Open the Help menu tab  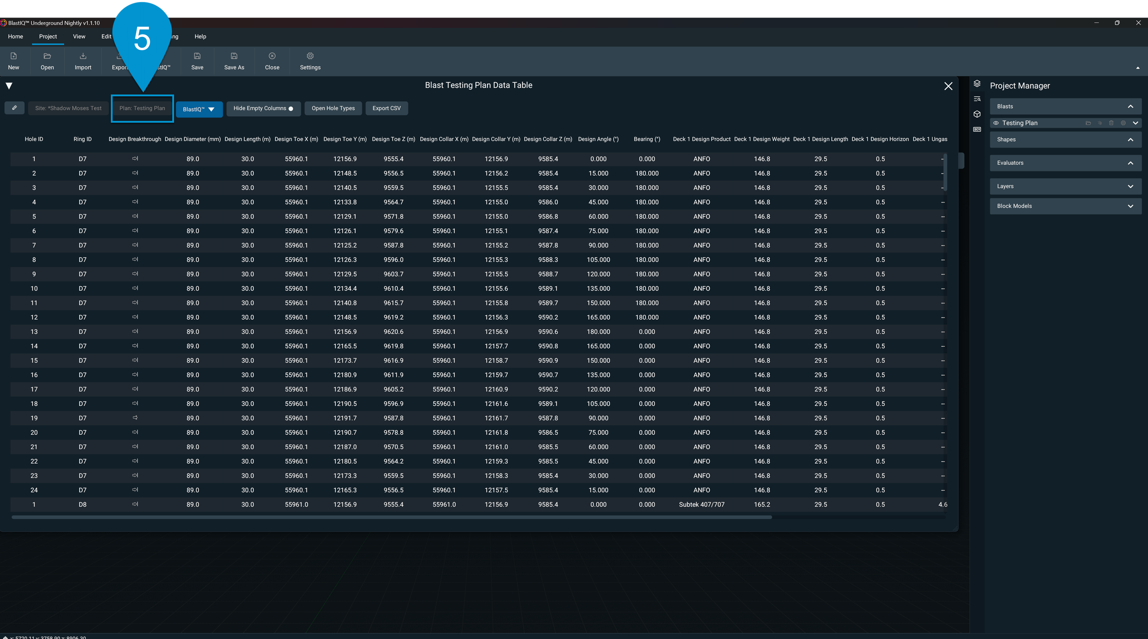click(200, 37)
